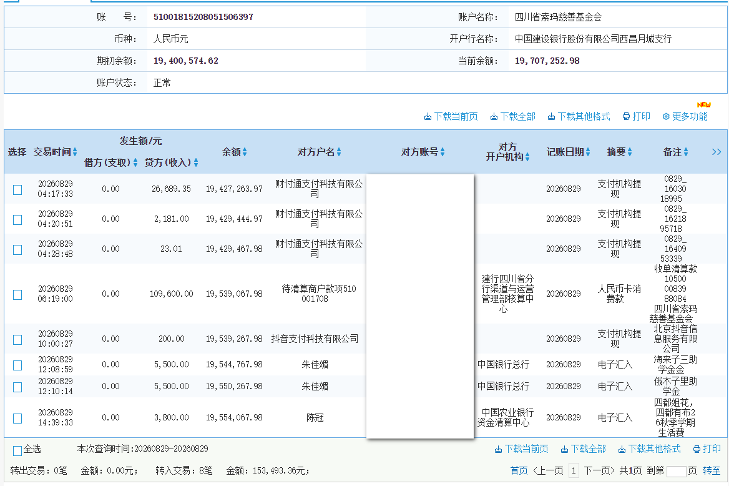Select row with time 14:39:33

coord(17,419)
